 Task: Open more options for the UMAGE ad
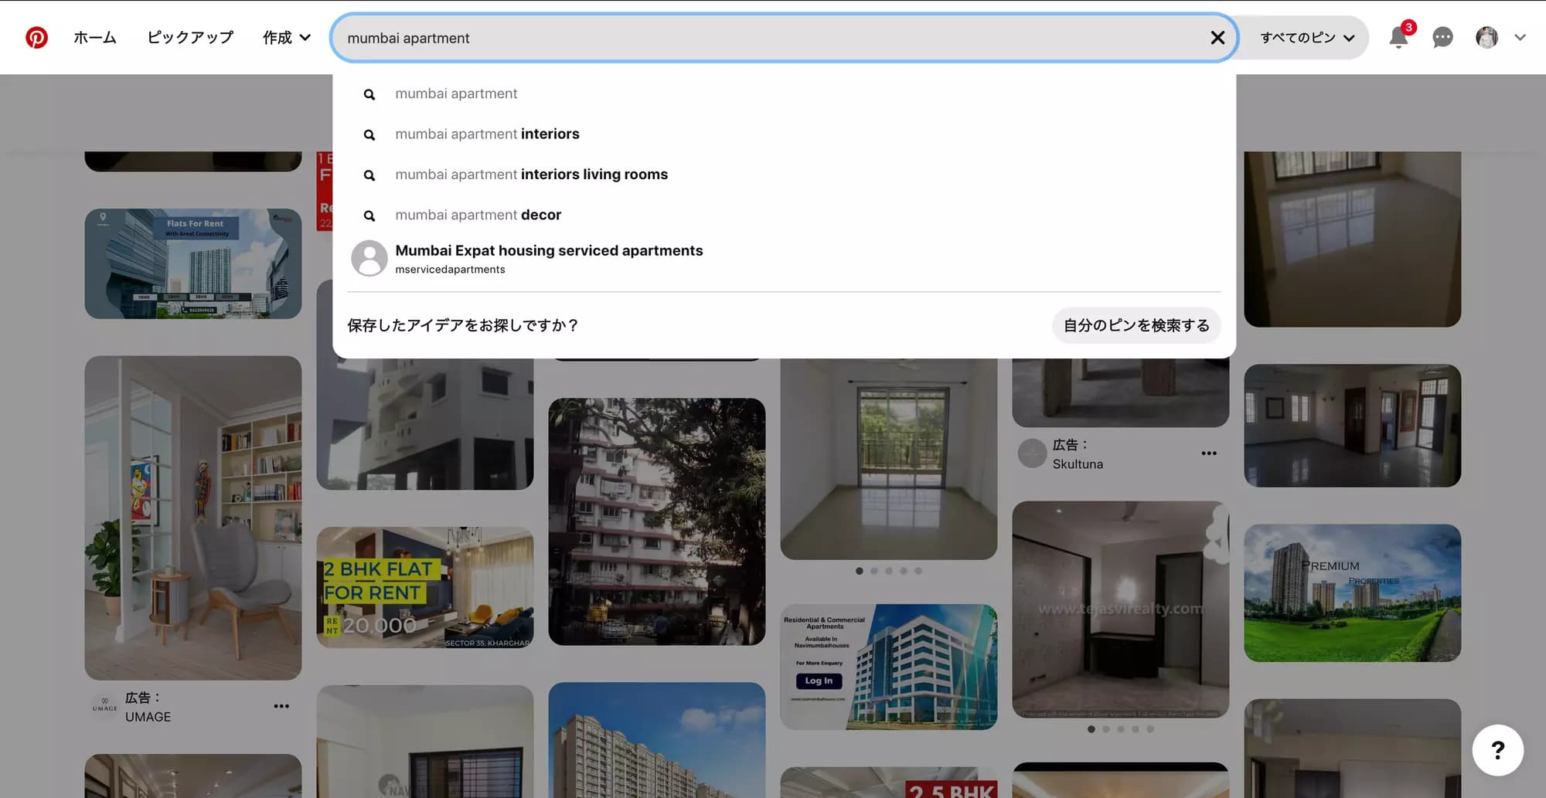pyautogui.click(x=281, y=706)
